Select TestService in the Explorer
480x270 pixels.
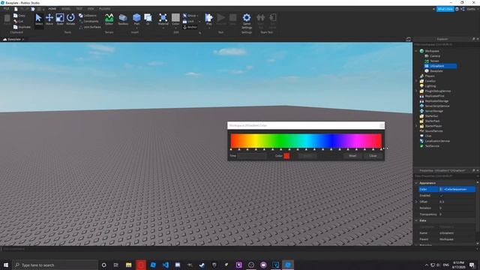click(430, 146)
